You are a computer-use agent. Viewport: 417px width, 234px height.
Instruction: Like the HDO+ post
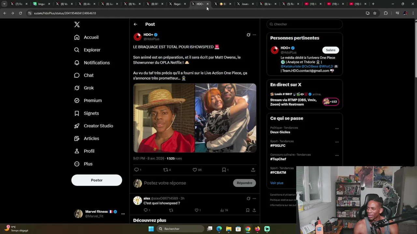(195, 170)
